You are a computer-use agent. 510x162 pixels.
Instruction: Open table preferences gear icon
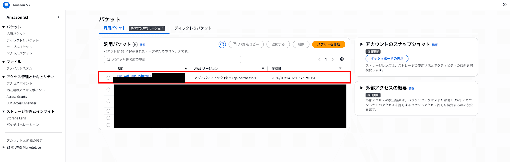click(x=342, y=59)
